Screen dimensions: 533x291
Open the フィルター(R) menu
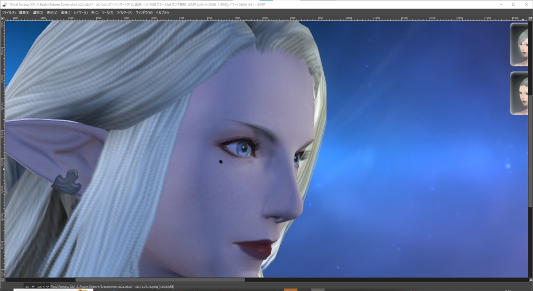(124, 12)
